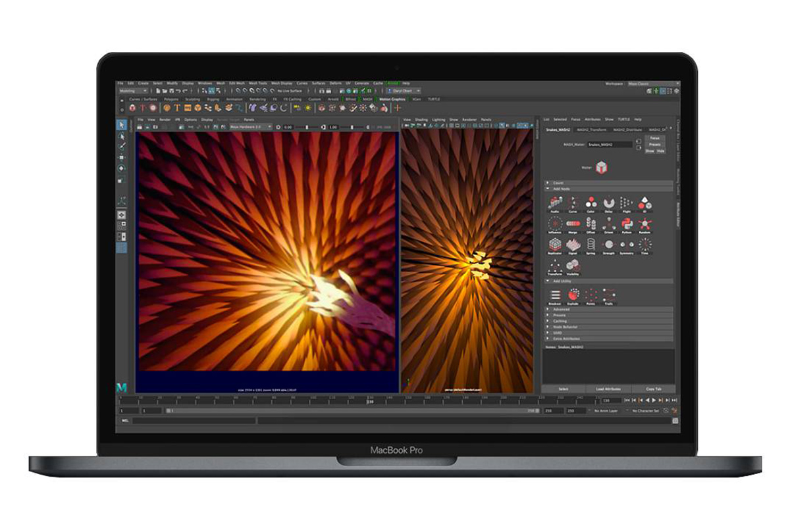Image resolution: width=790 pixels, height=526 pixels.
Task: Toggle the Attribute Editor icon in top-right
Action: 663,91
